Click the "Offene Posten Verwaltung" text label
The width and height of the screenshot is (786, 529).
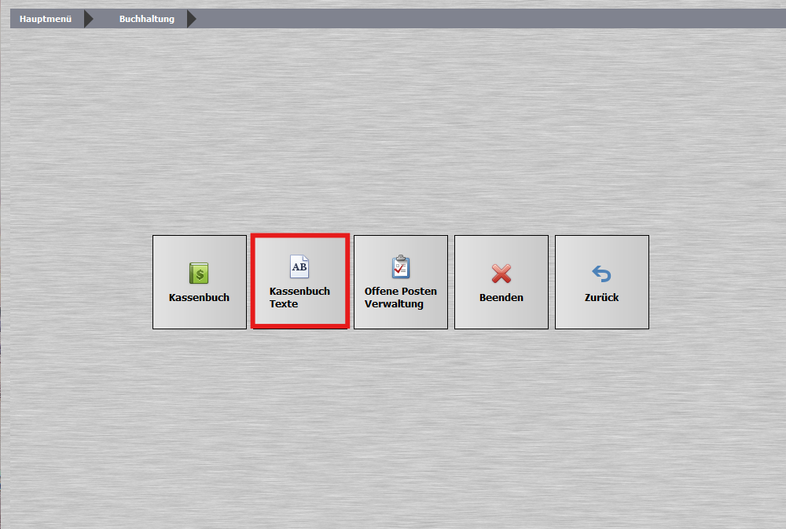[401, 297]
